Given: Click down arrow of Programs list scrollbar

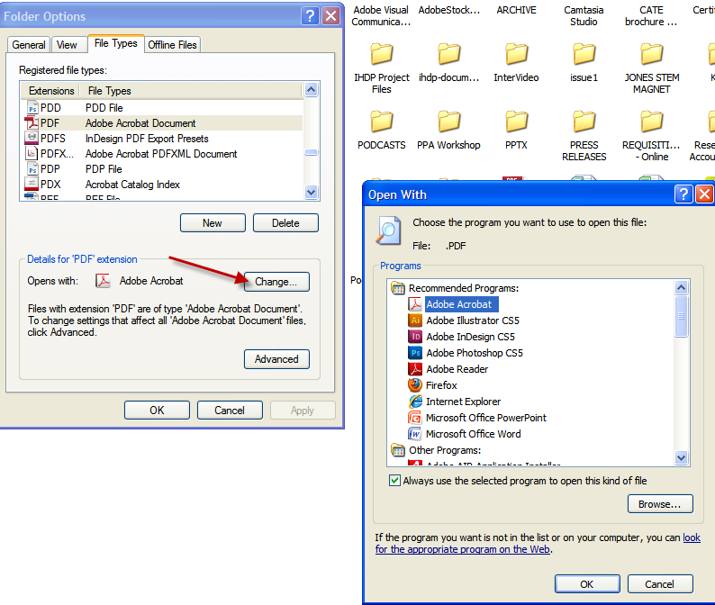Looking at the screenshot, I should coord(682,457).
